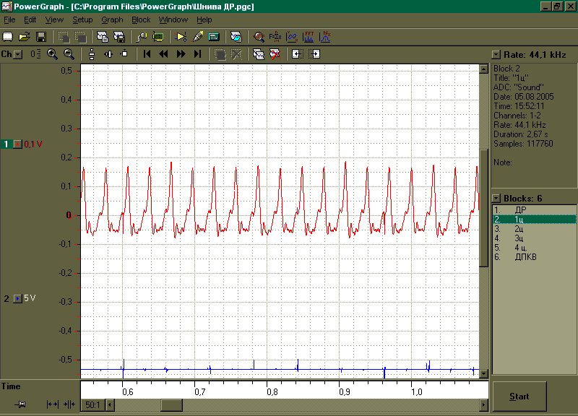Zoom in with the plus magnifier

click(52, 54)
